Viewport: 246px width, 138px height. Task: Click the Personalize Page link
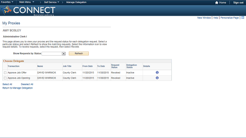point(229,18)
